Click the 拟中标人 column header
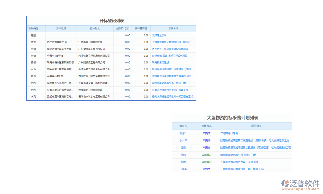This screenshot has width=323, height=194. [95, 28]
